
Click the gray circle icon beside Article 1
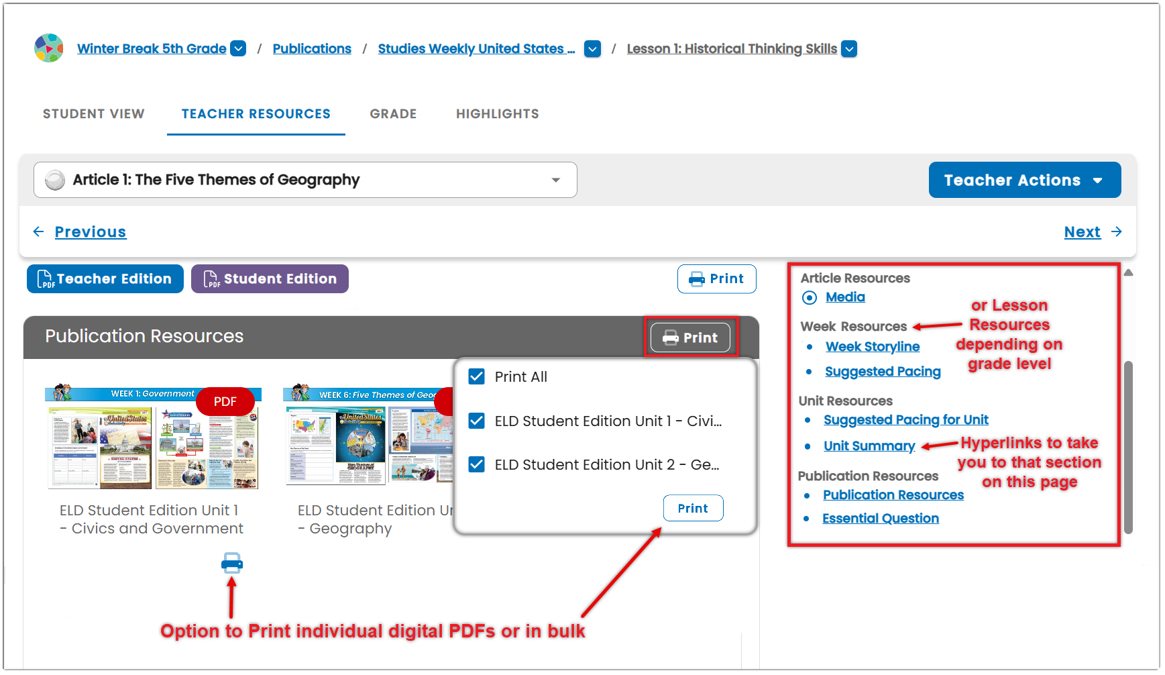[x=55, y=180]
